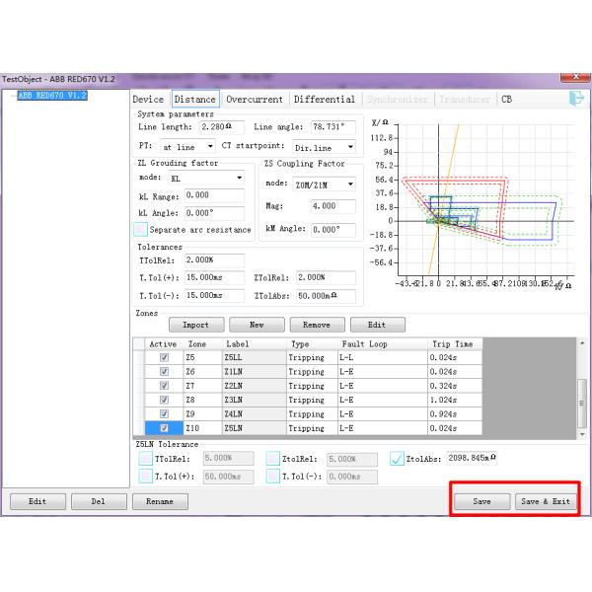The image size is (592, 592).
Task: Click the Line length input field
Action: click(216, 127)
